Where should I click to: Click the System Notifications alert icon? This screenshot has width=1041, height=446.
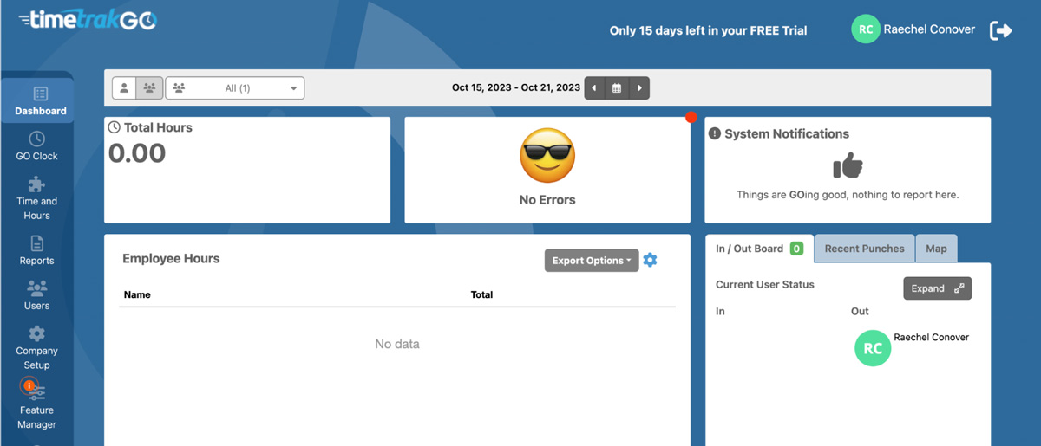pos(715,134)
